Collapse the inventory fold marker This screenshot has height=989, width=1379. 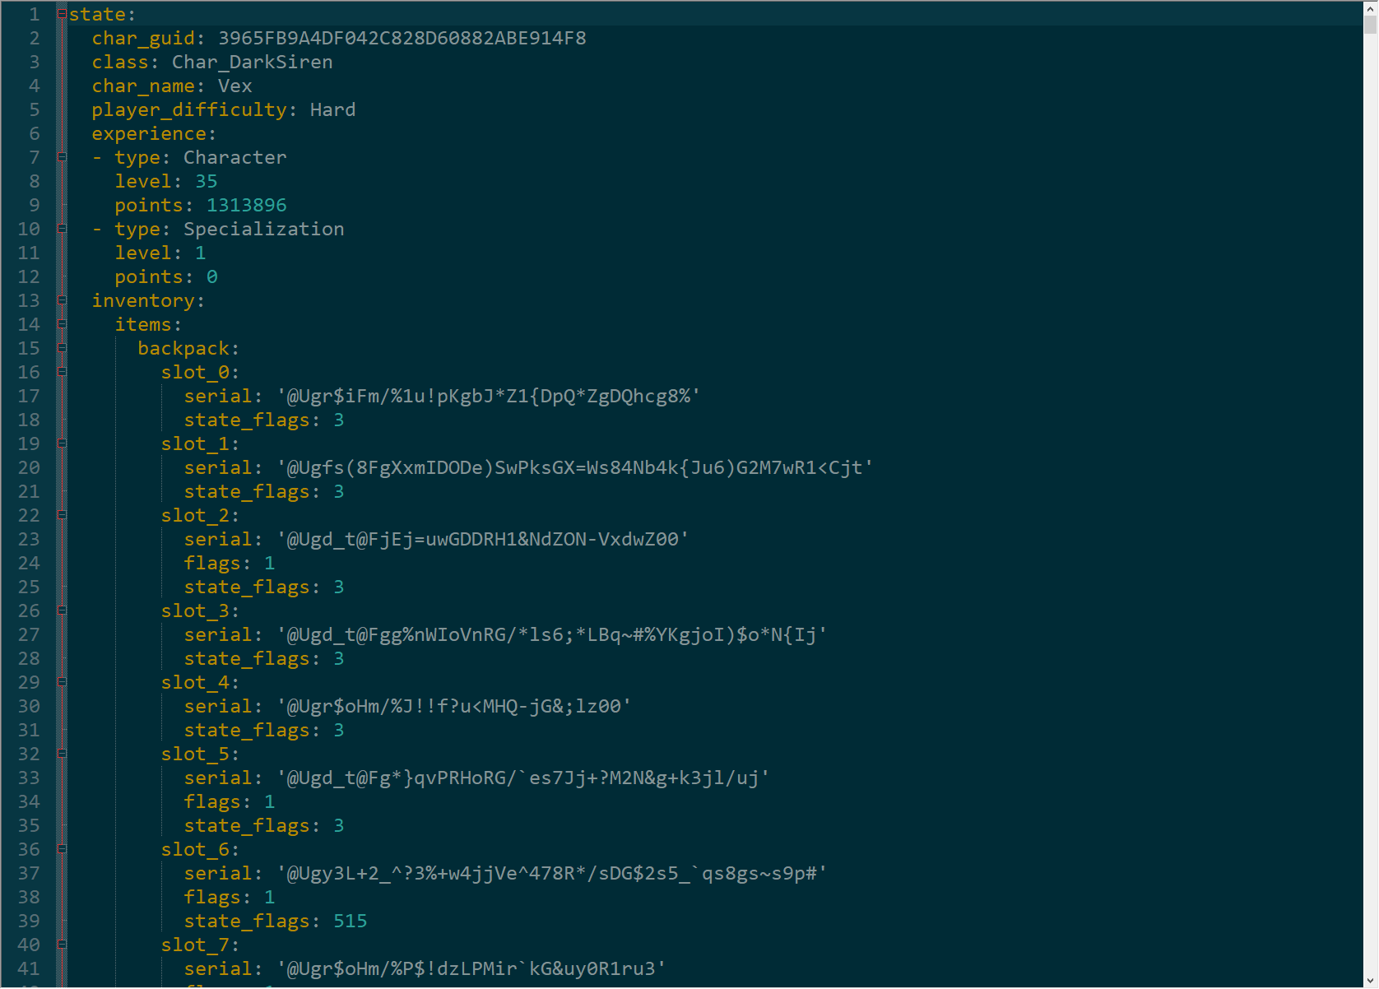pos(62,300)
